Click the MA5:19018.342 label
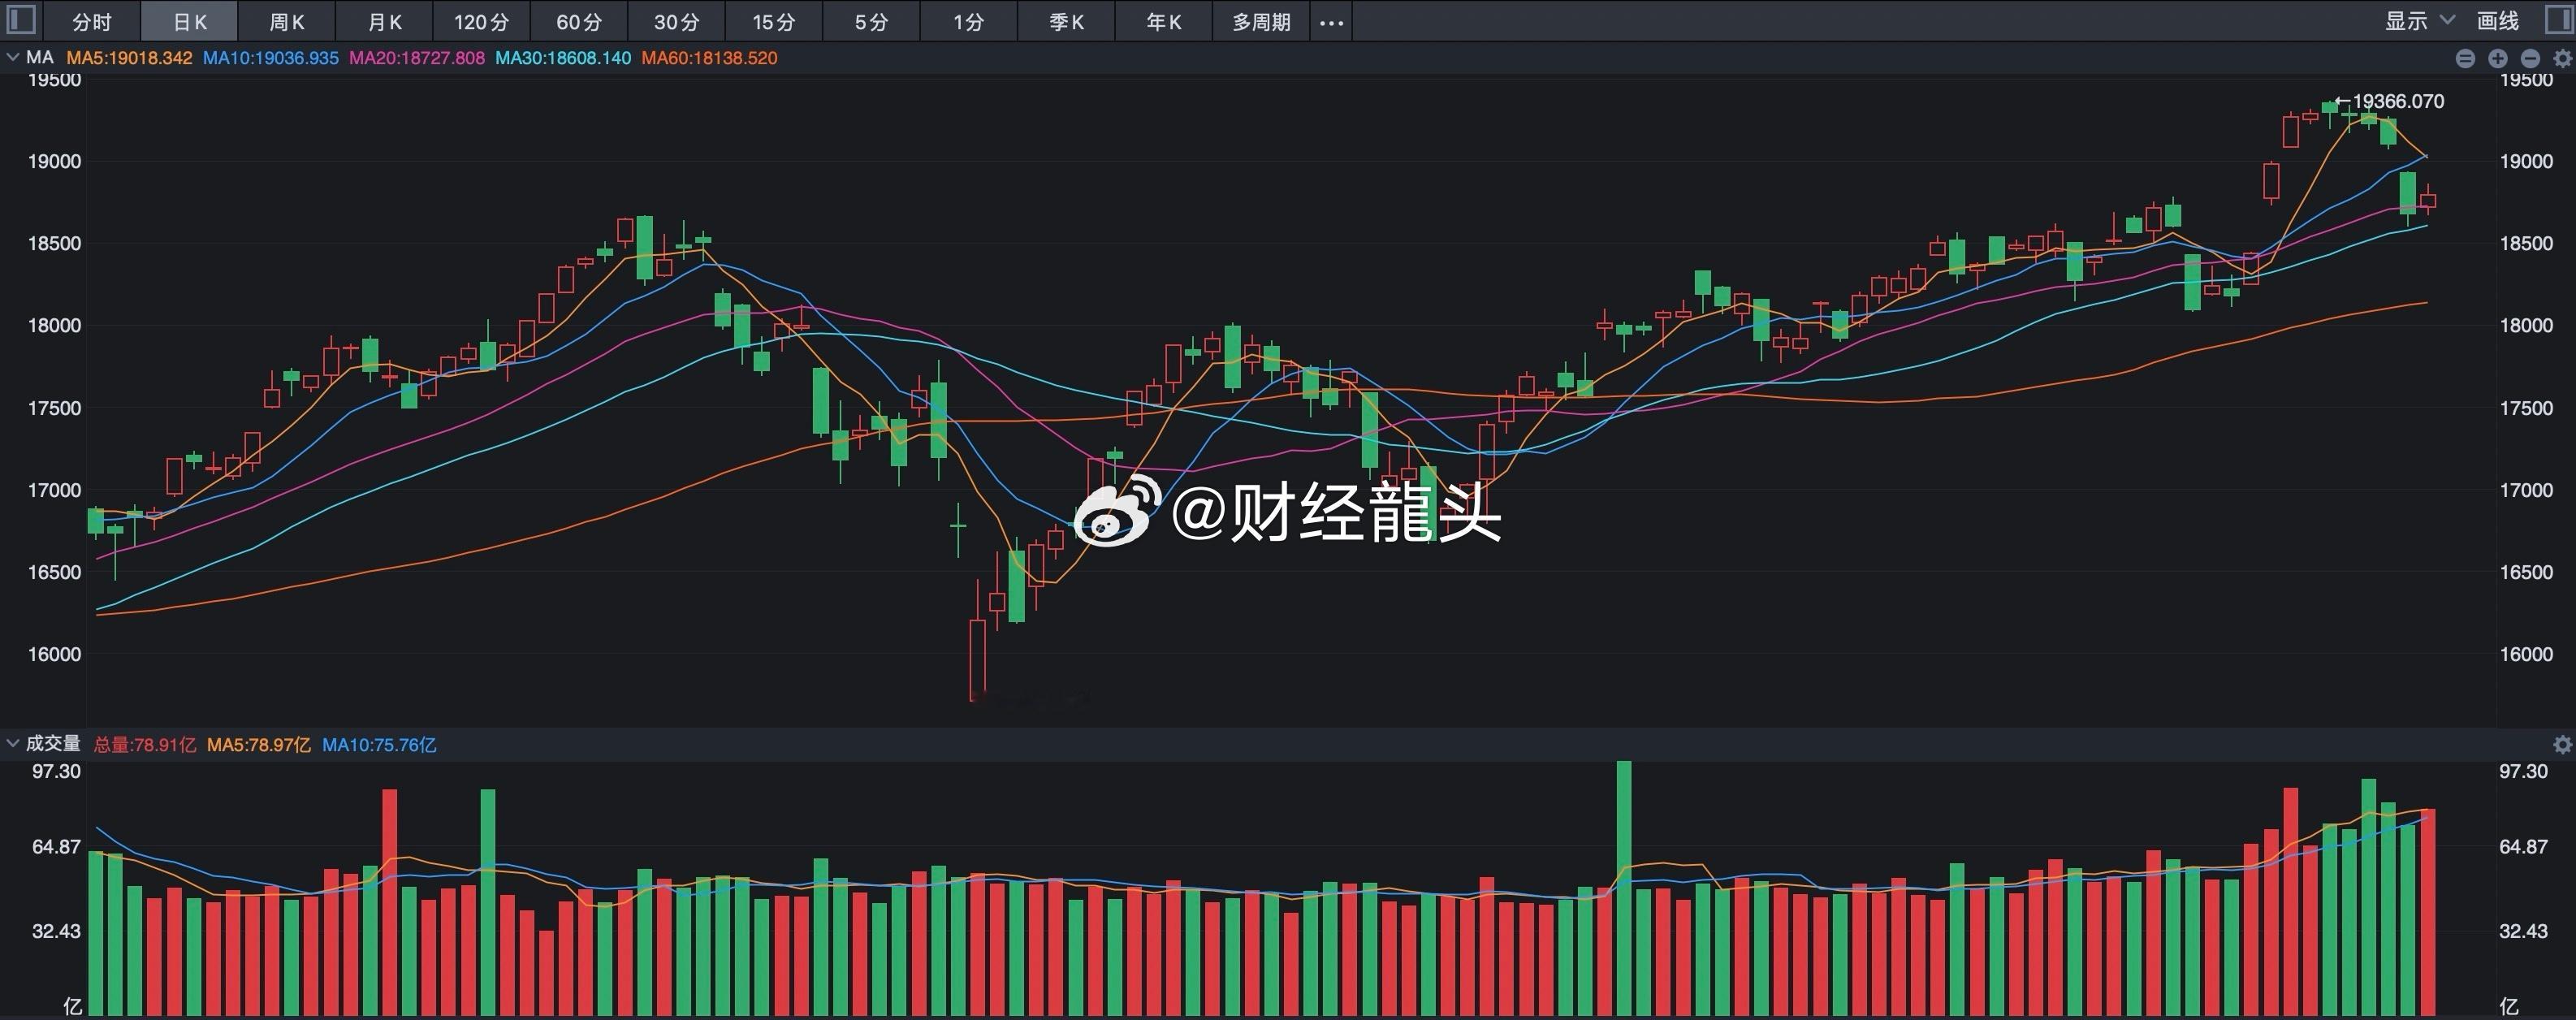Screen dimensions: 2576x1020 (x=129, y=58)
